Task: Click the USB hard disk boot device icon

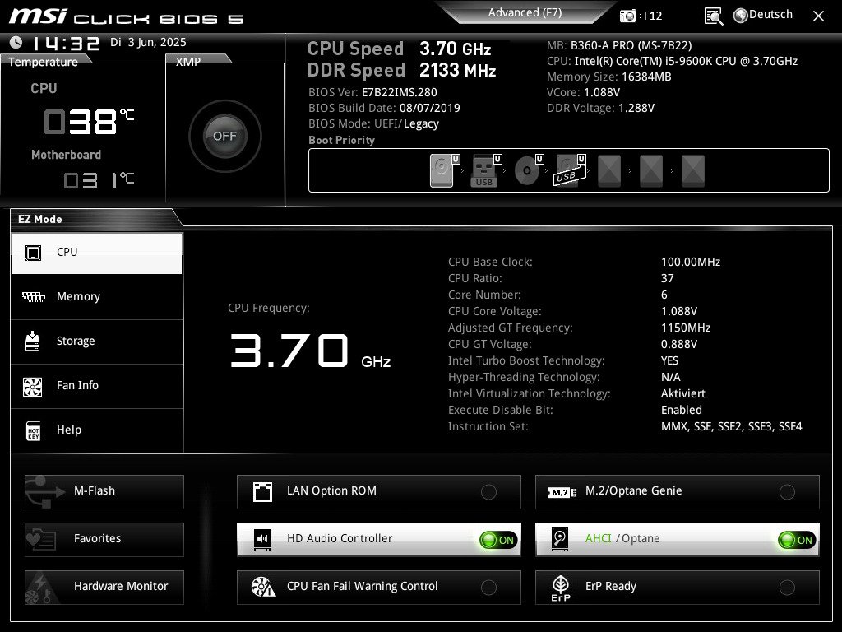Action: [568, 171]
